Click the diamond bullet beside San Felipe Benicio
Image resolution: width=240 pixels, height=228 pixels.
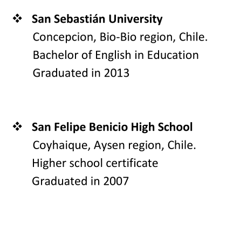pos(17,126)
